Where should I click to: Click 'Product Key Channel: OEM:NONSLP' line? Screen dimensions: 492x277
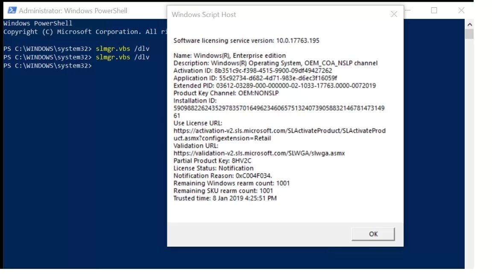point(226,93)
